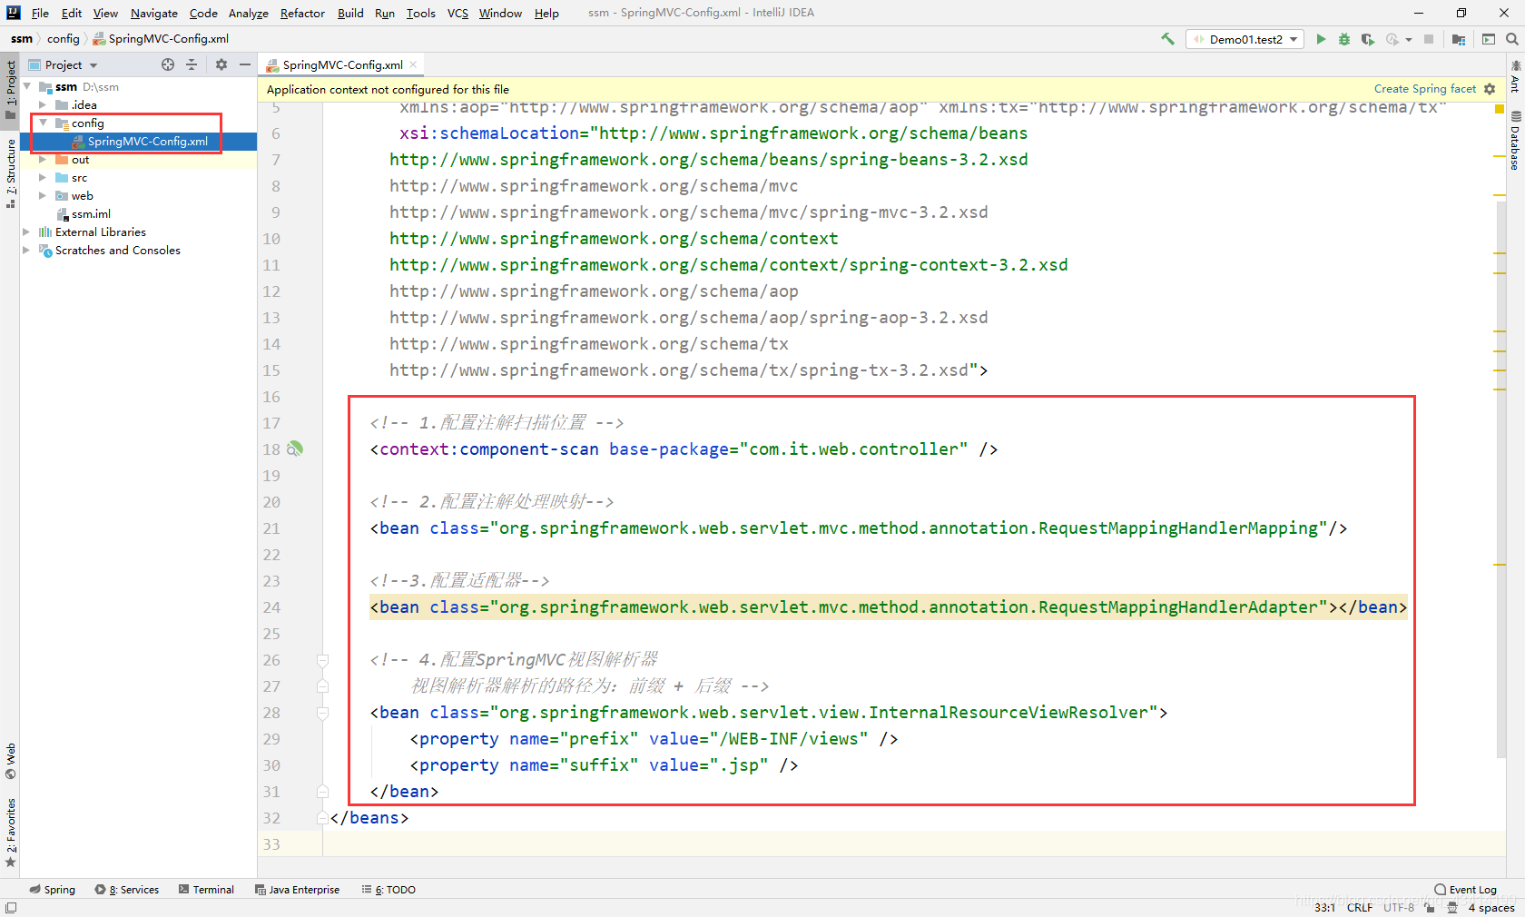Toggle code fold marker at line 26

pyautogui.click(x=322, y=660)
